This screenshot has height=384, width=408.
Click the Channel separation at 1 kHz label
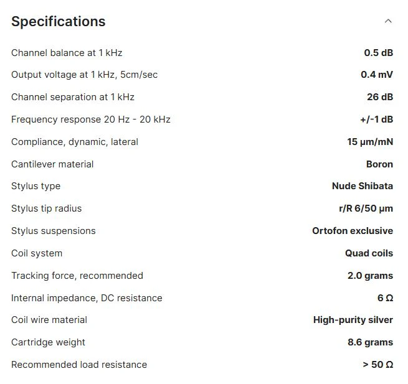pos(73,97)
